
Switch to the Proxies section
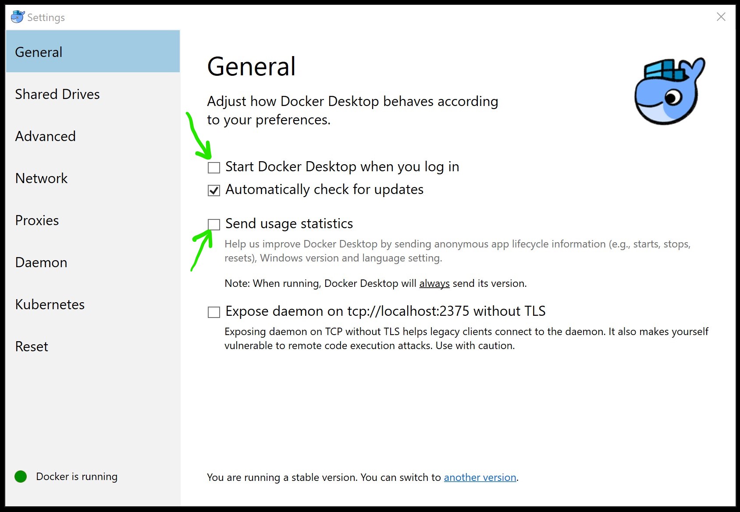(x=93, y=220)
